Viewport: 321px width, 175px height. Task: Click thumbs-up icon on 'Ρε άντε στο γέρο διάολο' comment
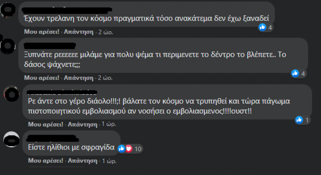click(x=299, y=120)
